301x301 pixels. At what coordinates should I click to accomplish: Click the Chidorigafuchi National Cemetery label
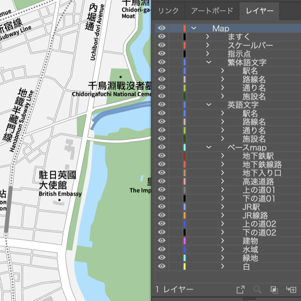pyautogui.click(x=112, y=94)
